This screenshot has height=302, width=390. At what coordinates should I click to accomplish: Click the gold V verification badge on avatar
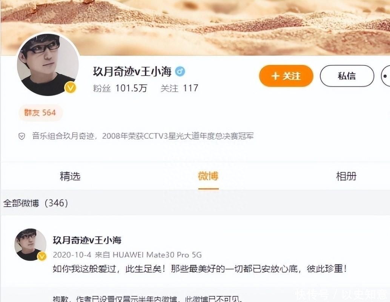click(x=71, y=88)
